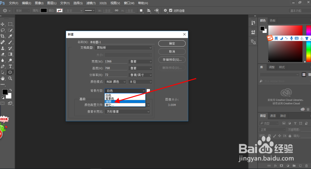Change the screen mode

(x=10, y=103)
